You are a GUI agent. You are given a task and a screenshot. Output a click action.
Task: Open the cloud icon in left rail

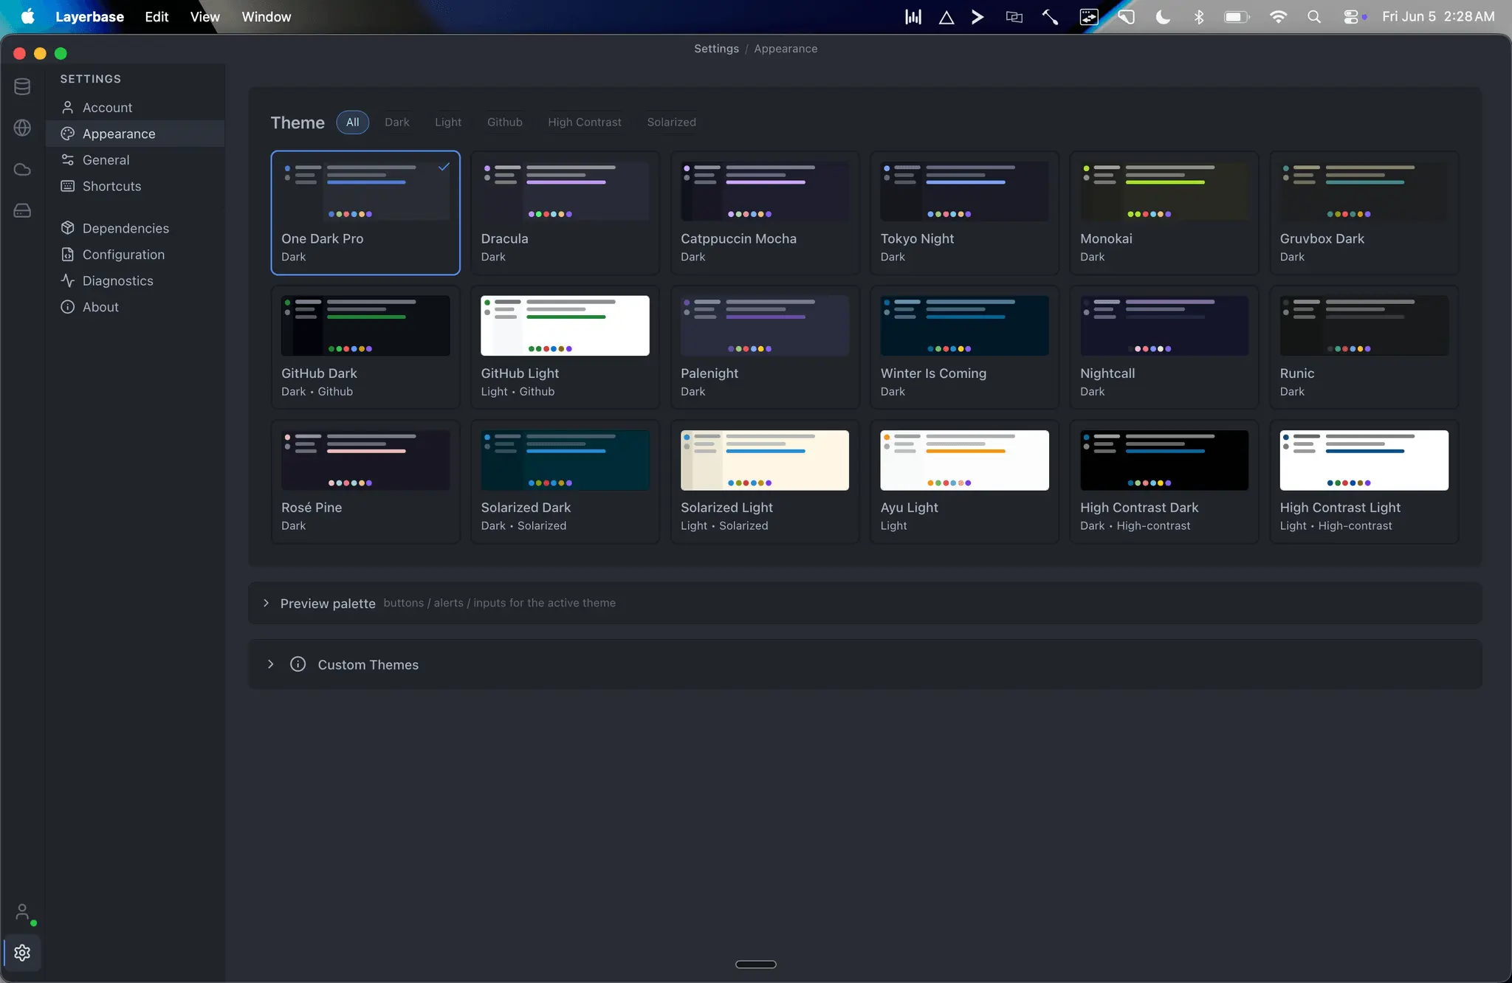pos(22,170)
